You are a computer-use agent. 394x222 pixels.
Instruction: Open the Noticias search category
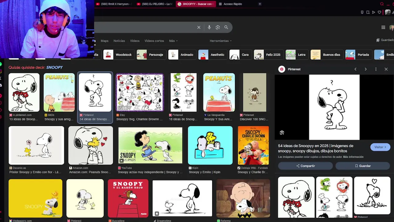pos(119,41)
